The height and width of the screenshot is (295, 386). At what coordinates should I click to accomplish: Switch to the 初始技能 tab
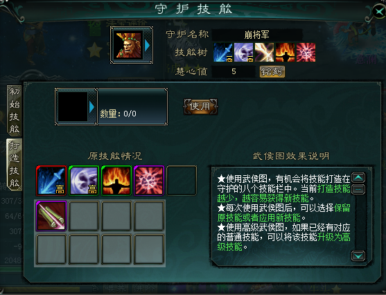point(14,111)
